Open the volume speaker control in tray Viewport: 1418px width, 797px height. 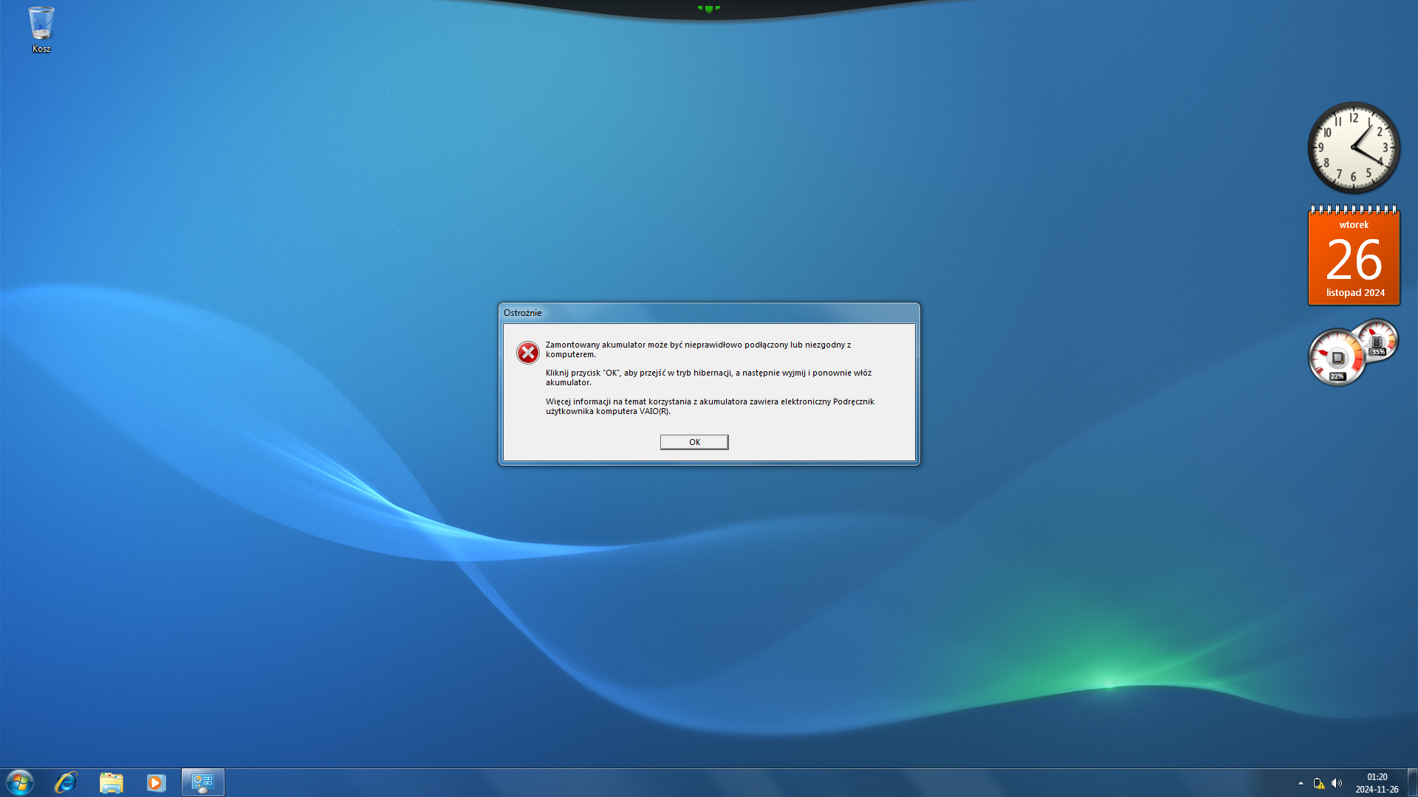point(1336,783)
